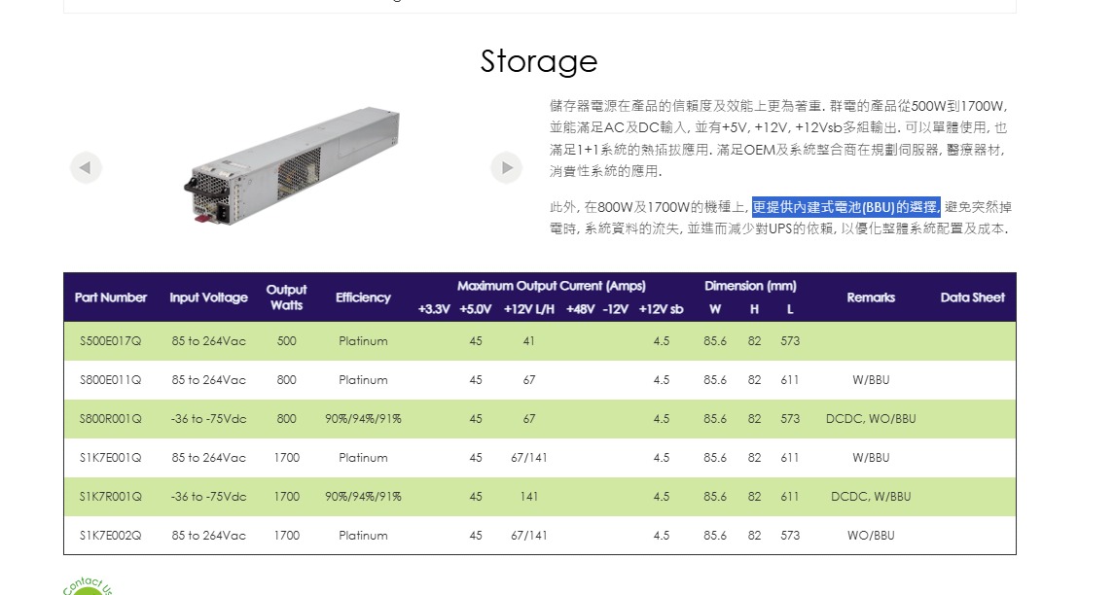Click part number S800R001Q
The width and height of the screenshot is (1114, 595).
(110, 419)
